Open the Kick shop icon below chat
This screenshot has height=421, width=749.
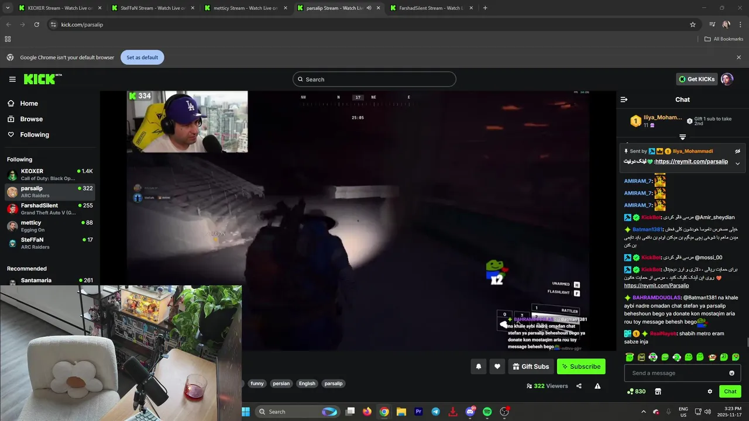658,392
